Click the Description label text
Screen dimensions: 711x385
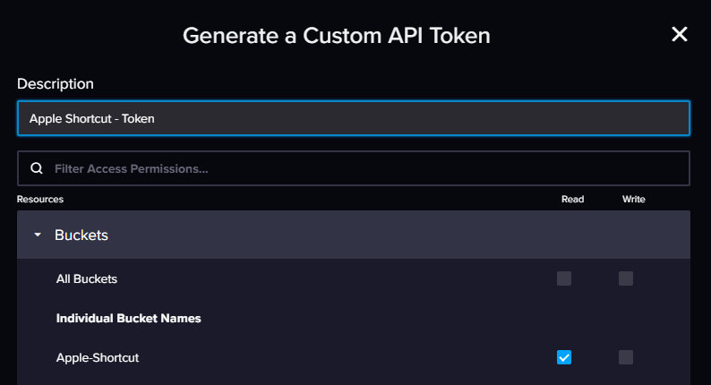(56, 84)
